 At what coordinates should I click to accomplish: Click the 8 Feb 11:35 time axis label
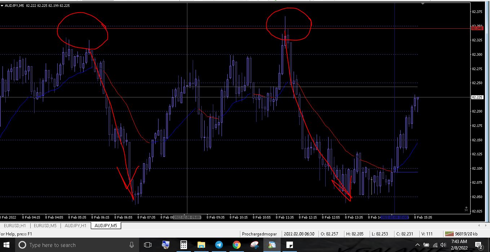pos(285,217)
